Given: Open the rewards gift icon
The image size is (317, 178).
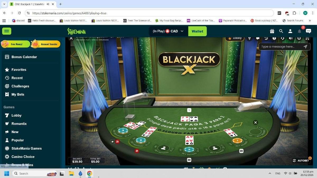Looking at the screenshot, I should coord(272,31).
